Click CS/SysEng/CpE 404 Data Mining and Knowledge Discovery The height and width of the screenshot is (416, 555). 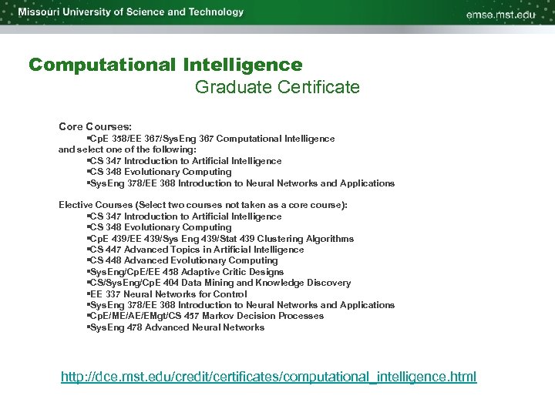click(x=219, y=283)
